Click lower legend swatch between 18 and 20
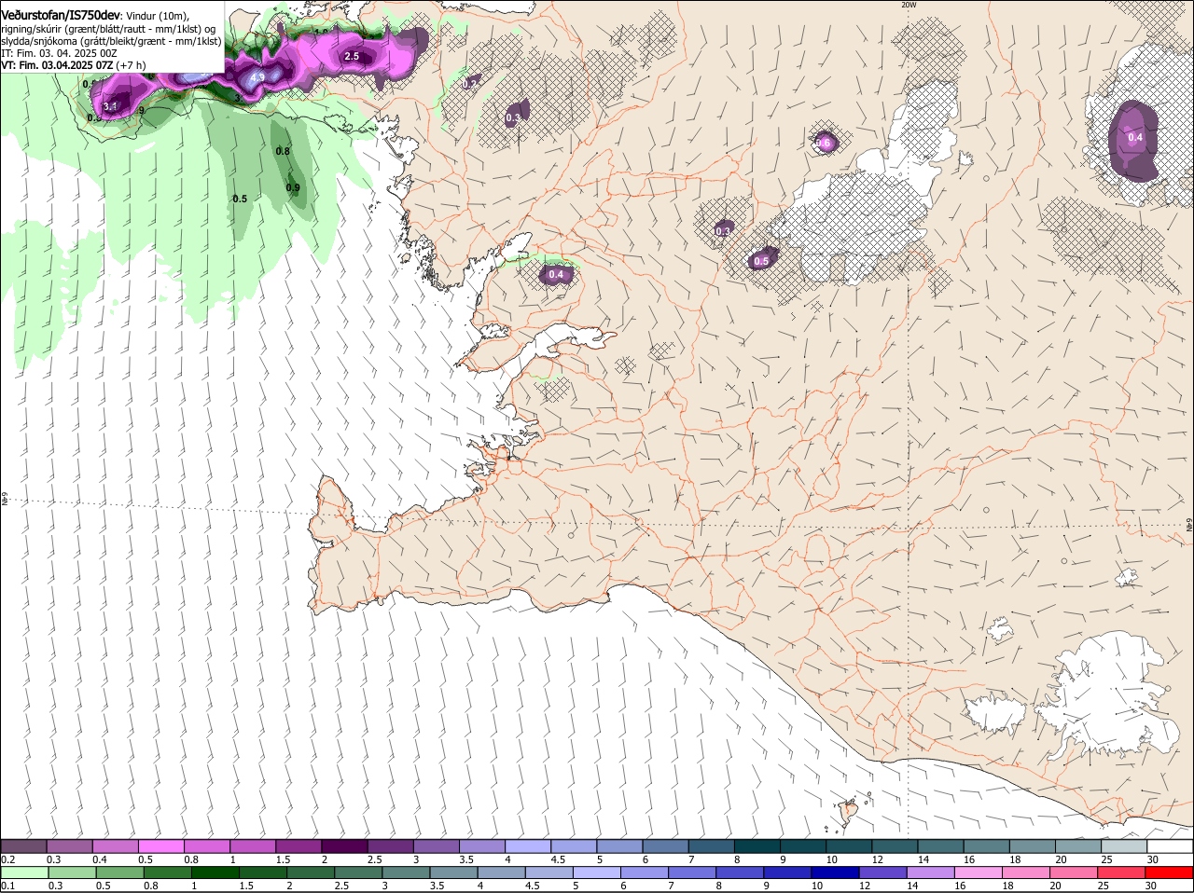 (1027, 872)
